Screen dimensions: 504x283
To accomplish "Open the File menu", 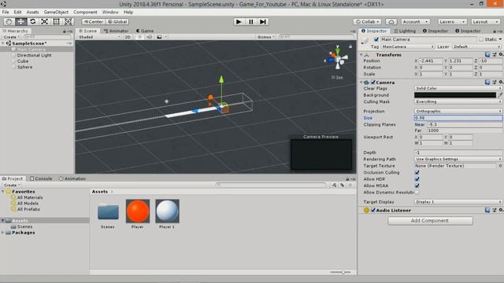I will pos(6,13).
